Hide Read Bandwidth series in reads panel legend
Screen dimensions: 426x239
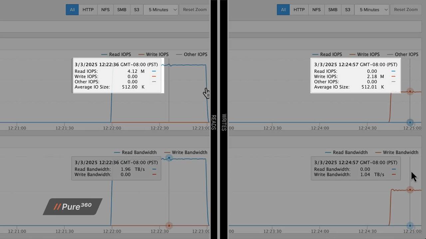pyautogui.click(x=135, y=152)
